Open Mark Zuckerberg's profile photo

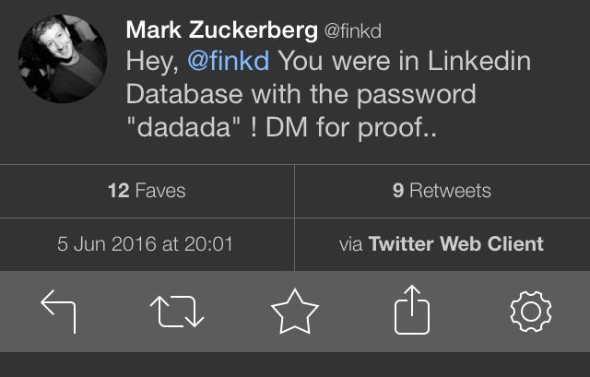(63, 59)
